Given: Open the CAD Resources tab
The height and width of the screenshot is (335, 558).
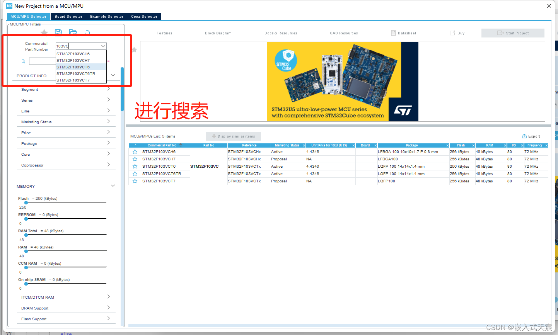Looking at the screenshot, I should click(344, 33).
